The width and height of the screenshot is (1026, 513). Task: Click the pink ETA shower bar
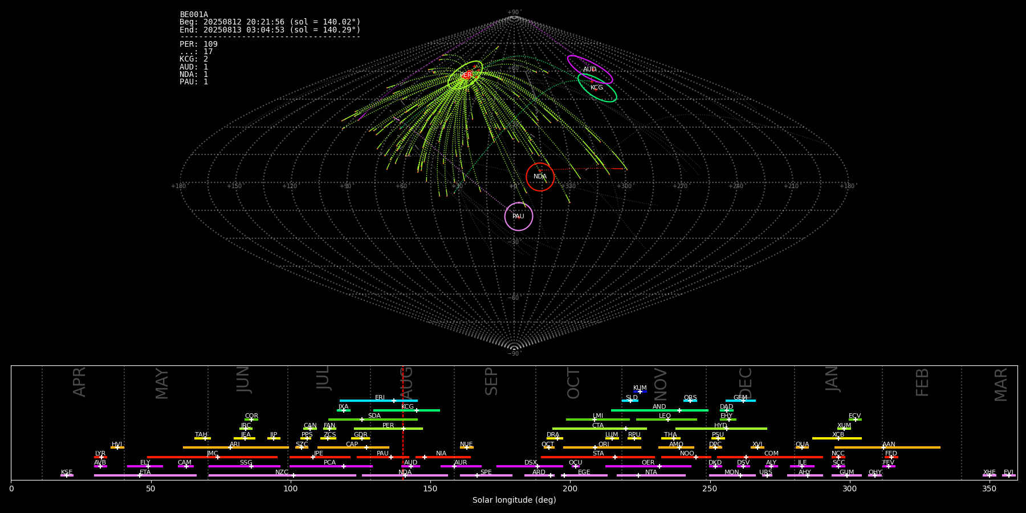145,475
